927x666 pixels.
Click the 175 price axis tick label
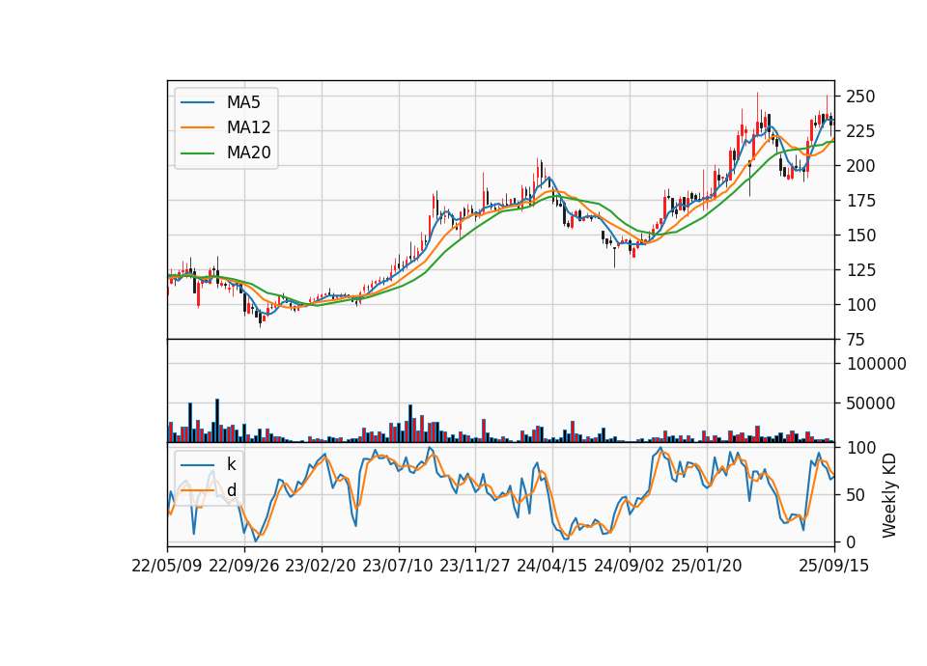pyautogui.click(x=860, y=201)
